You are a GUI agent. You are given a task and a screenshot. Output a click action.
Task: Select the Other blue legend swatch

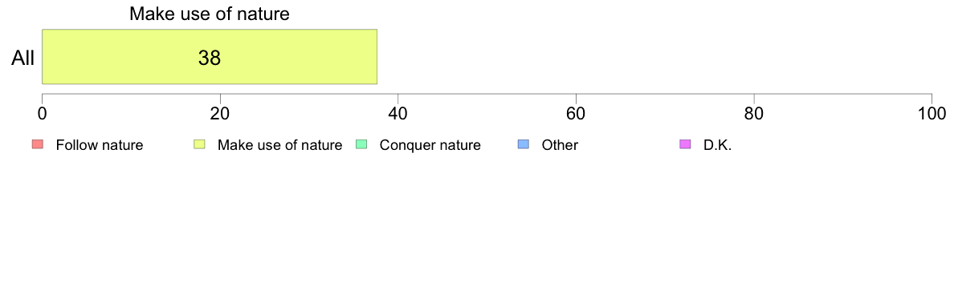[x=523, y=144]
